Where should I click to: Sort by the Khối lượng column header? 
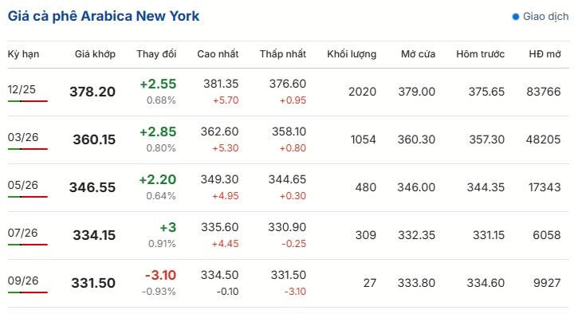(x=352, y=54)
